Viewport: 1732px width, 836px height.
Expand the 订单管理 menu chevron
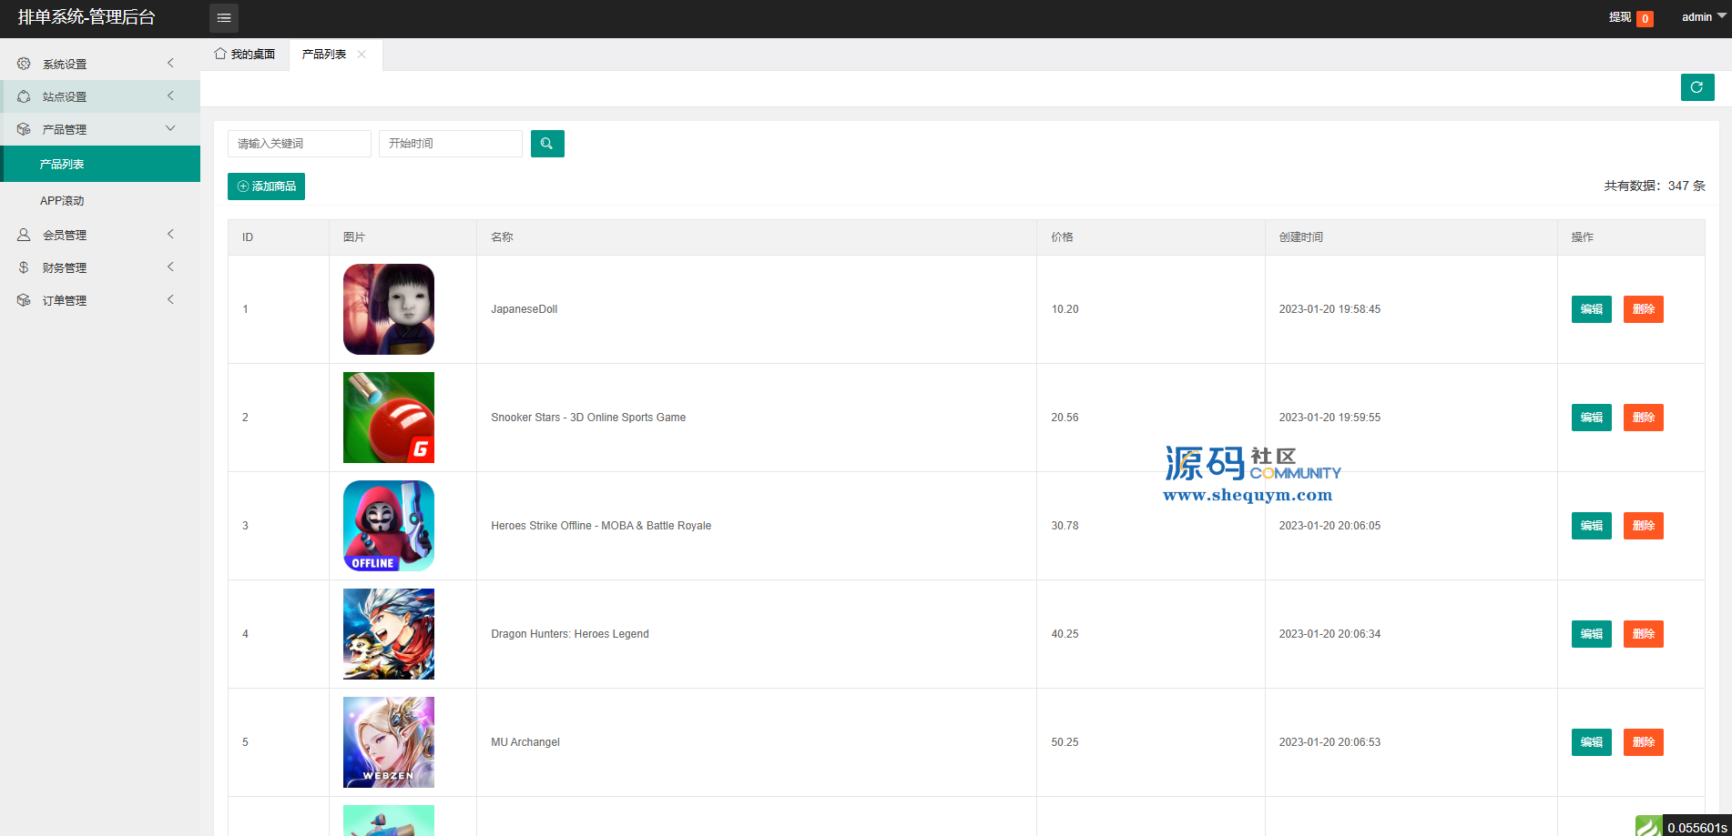tap(170, 300)
